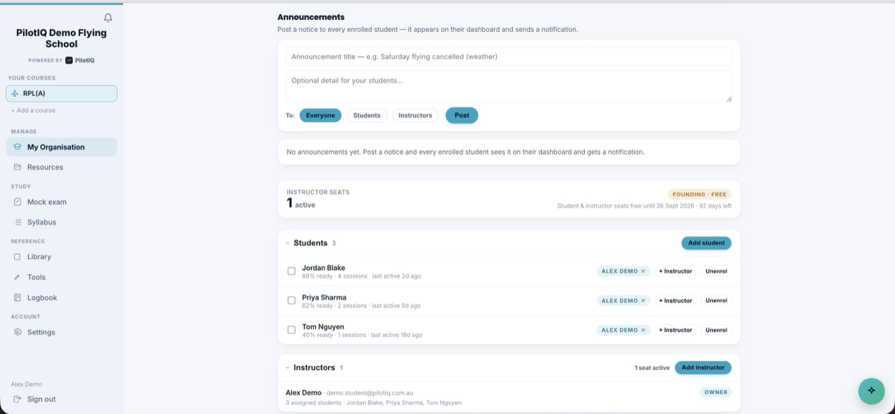Open the notifications bell icon
The image size is (895, 414).
tap(108, 18)
